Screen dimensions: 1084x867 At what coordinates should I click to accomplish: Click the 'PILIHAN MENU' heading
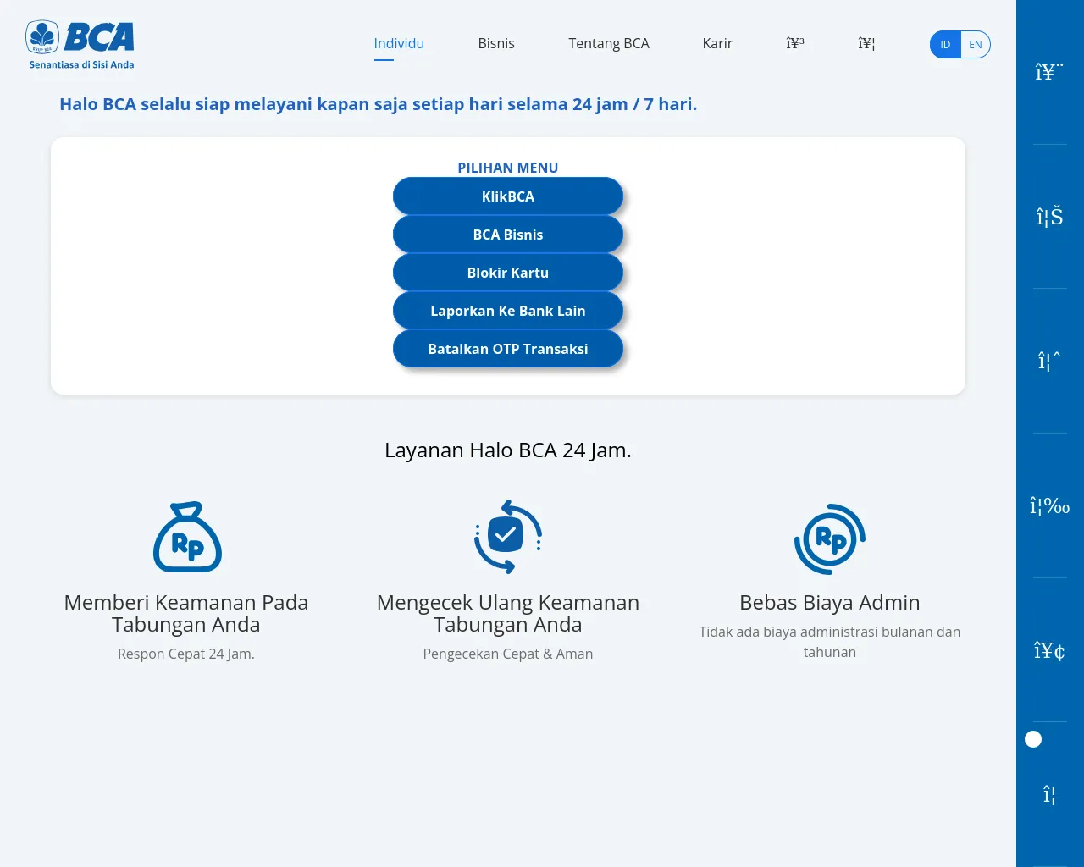(508, 168)
